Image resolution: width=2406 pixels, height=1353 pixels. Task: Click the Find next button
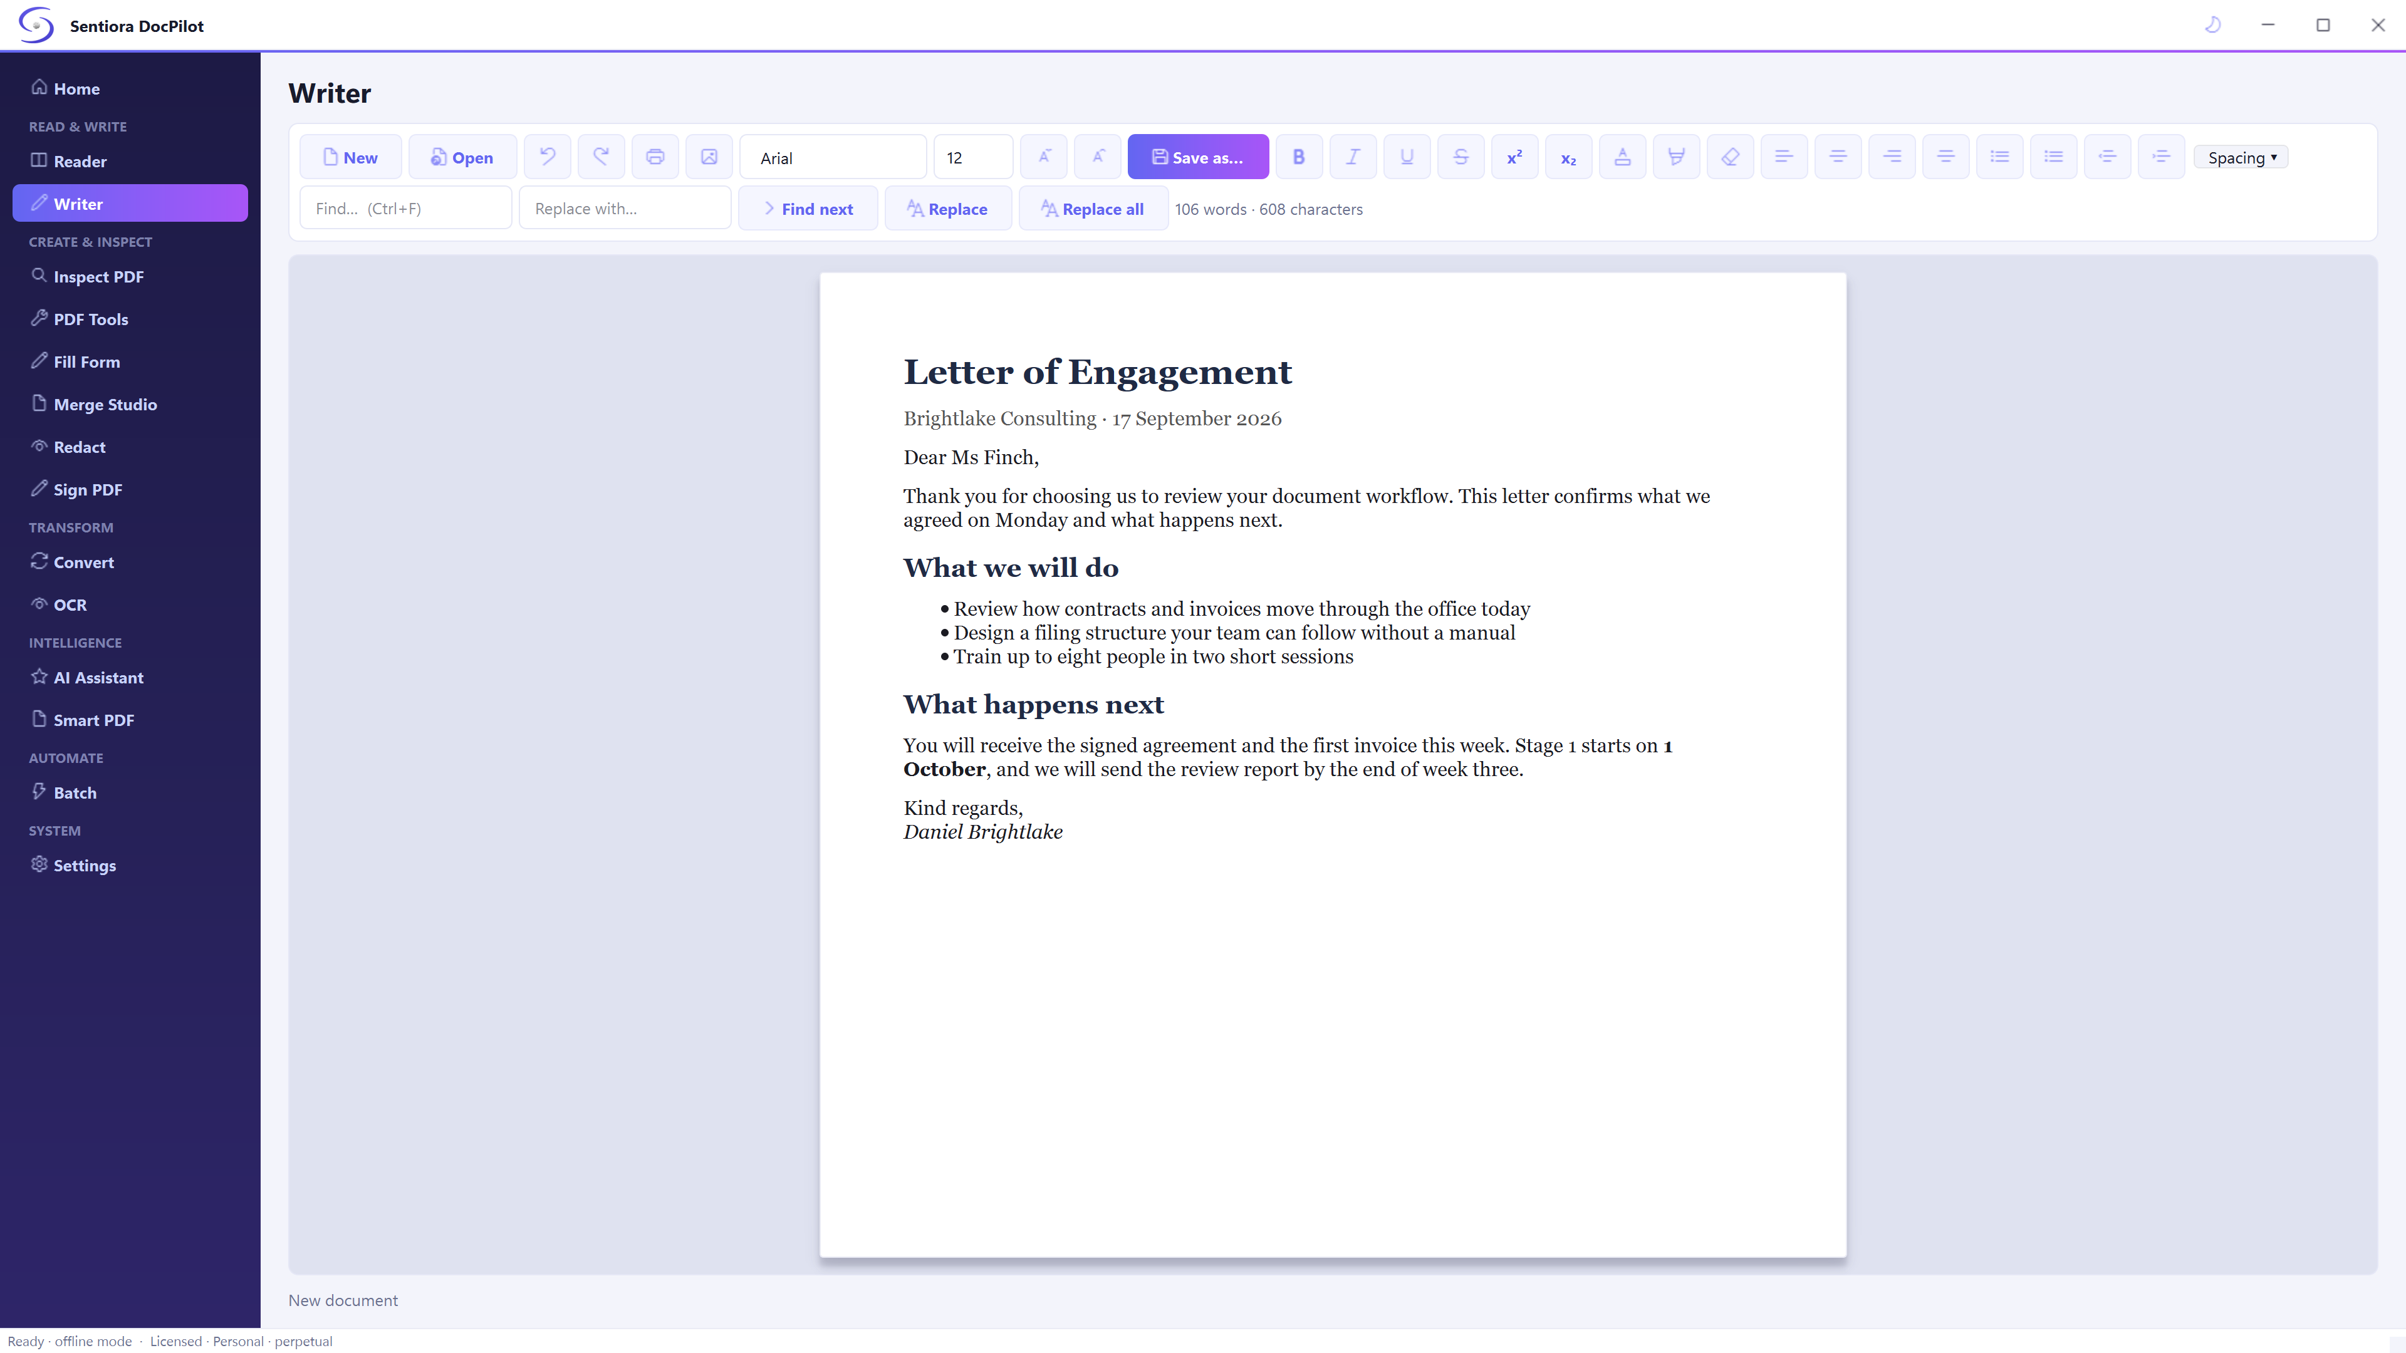(x=808, y=208)
